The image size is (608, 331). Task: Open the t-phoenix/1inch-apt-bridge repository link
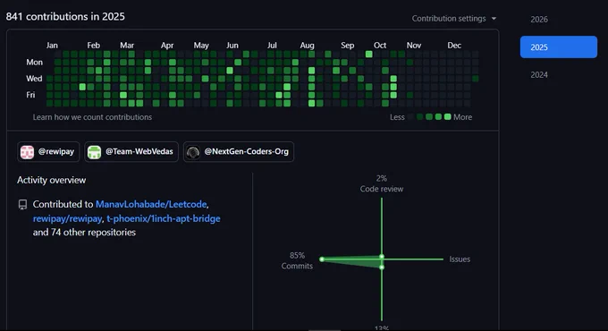[x=164, y=218]
